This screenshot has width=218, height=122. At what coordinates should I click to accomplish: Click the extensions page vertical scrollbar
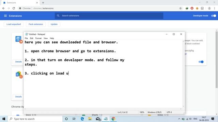[217, 60]
